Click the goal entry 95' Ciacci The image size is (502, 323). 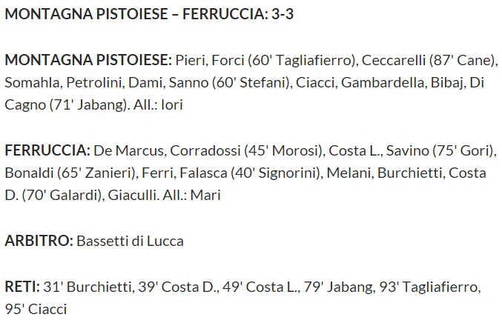point(36,309)
